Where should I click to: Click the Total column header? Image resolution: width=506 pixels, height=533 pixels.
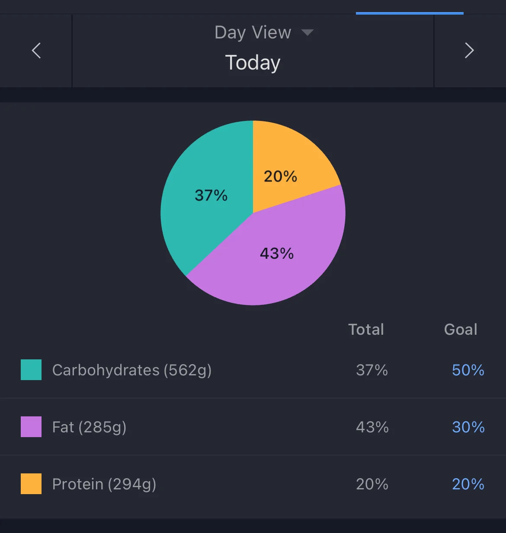click(x=366, y=330)
